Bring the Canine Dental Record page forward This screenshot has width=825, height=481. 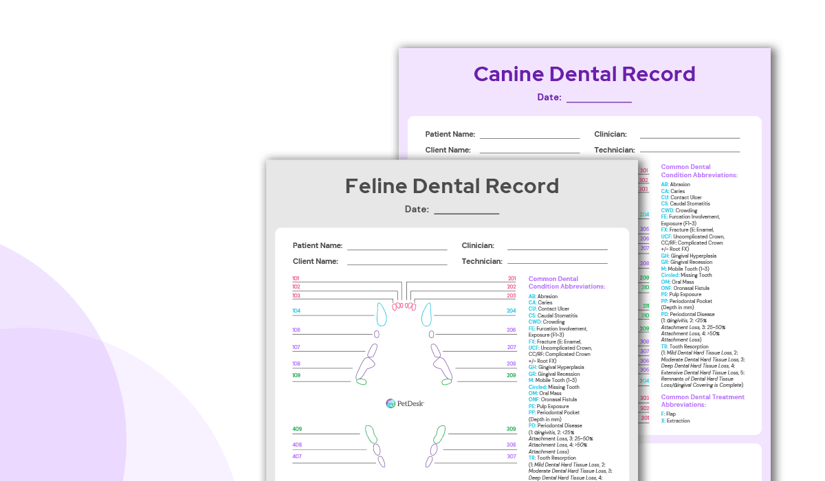tap(584, 74)
